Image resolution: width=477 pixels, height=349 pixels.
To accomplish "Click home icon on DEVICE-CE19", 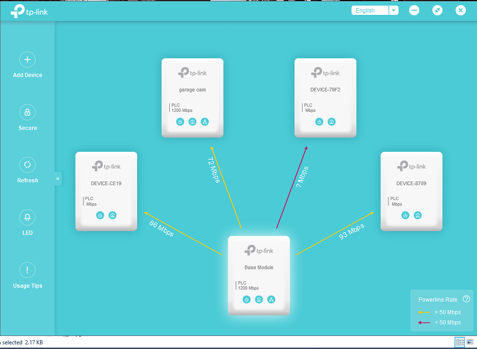I will pyautogui.click(x=112, y=215).
